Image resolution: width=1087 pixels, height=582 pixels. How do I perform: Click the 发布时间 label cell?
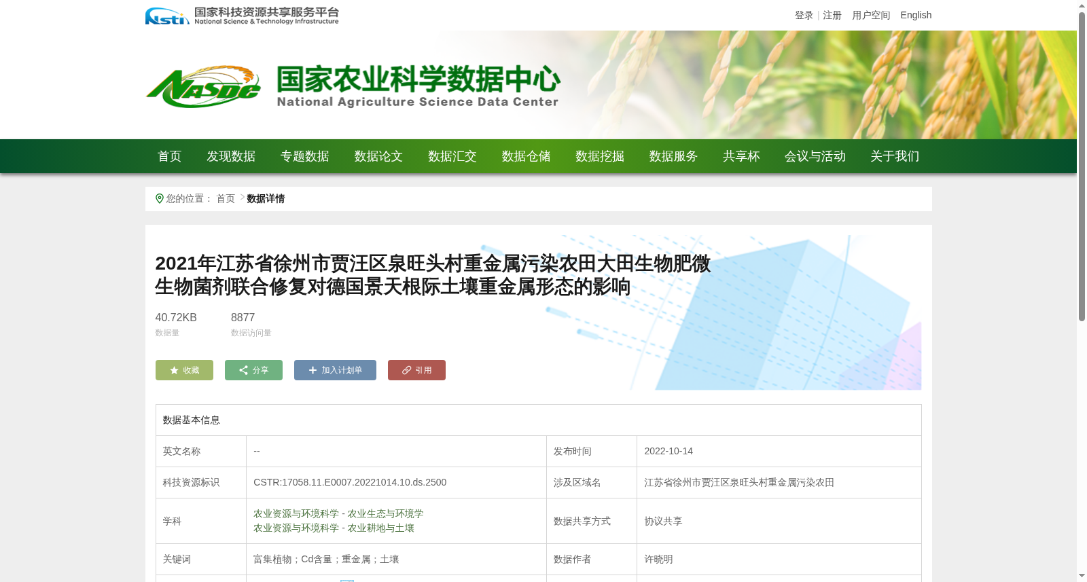pyautogui.click(x=592, y=452)
